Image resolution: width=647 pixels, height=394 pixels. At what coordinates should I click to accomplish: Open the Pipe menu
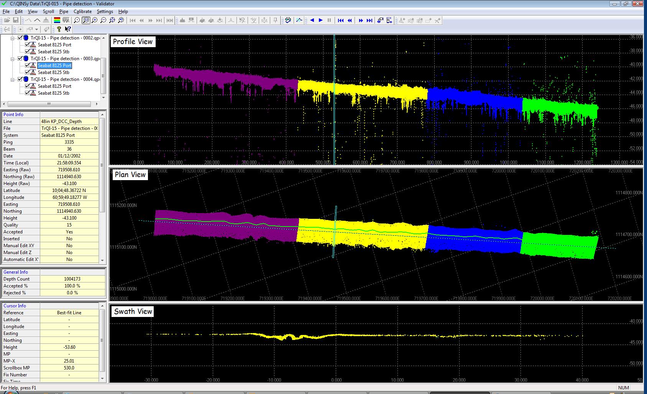click(x=64, y=11)
